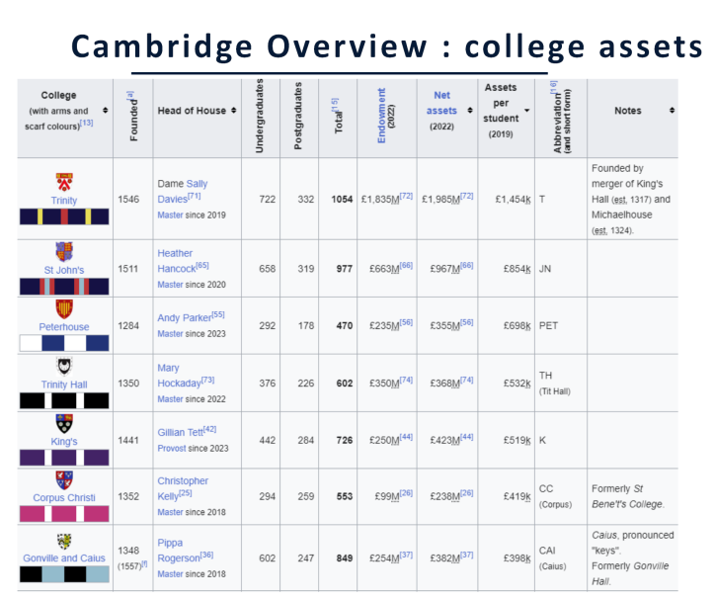Screen dimensions: 715x601
Task: Sort by Assets per student column
Action: (x=526, y=111)
